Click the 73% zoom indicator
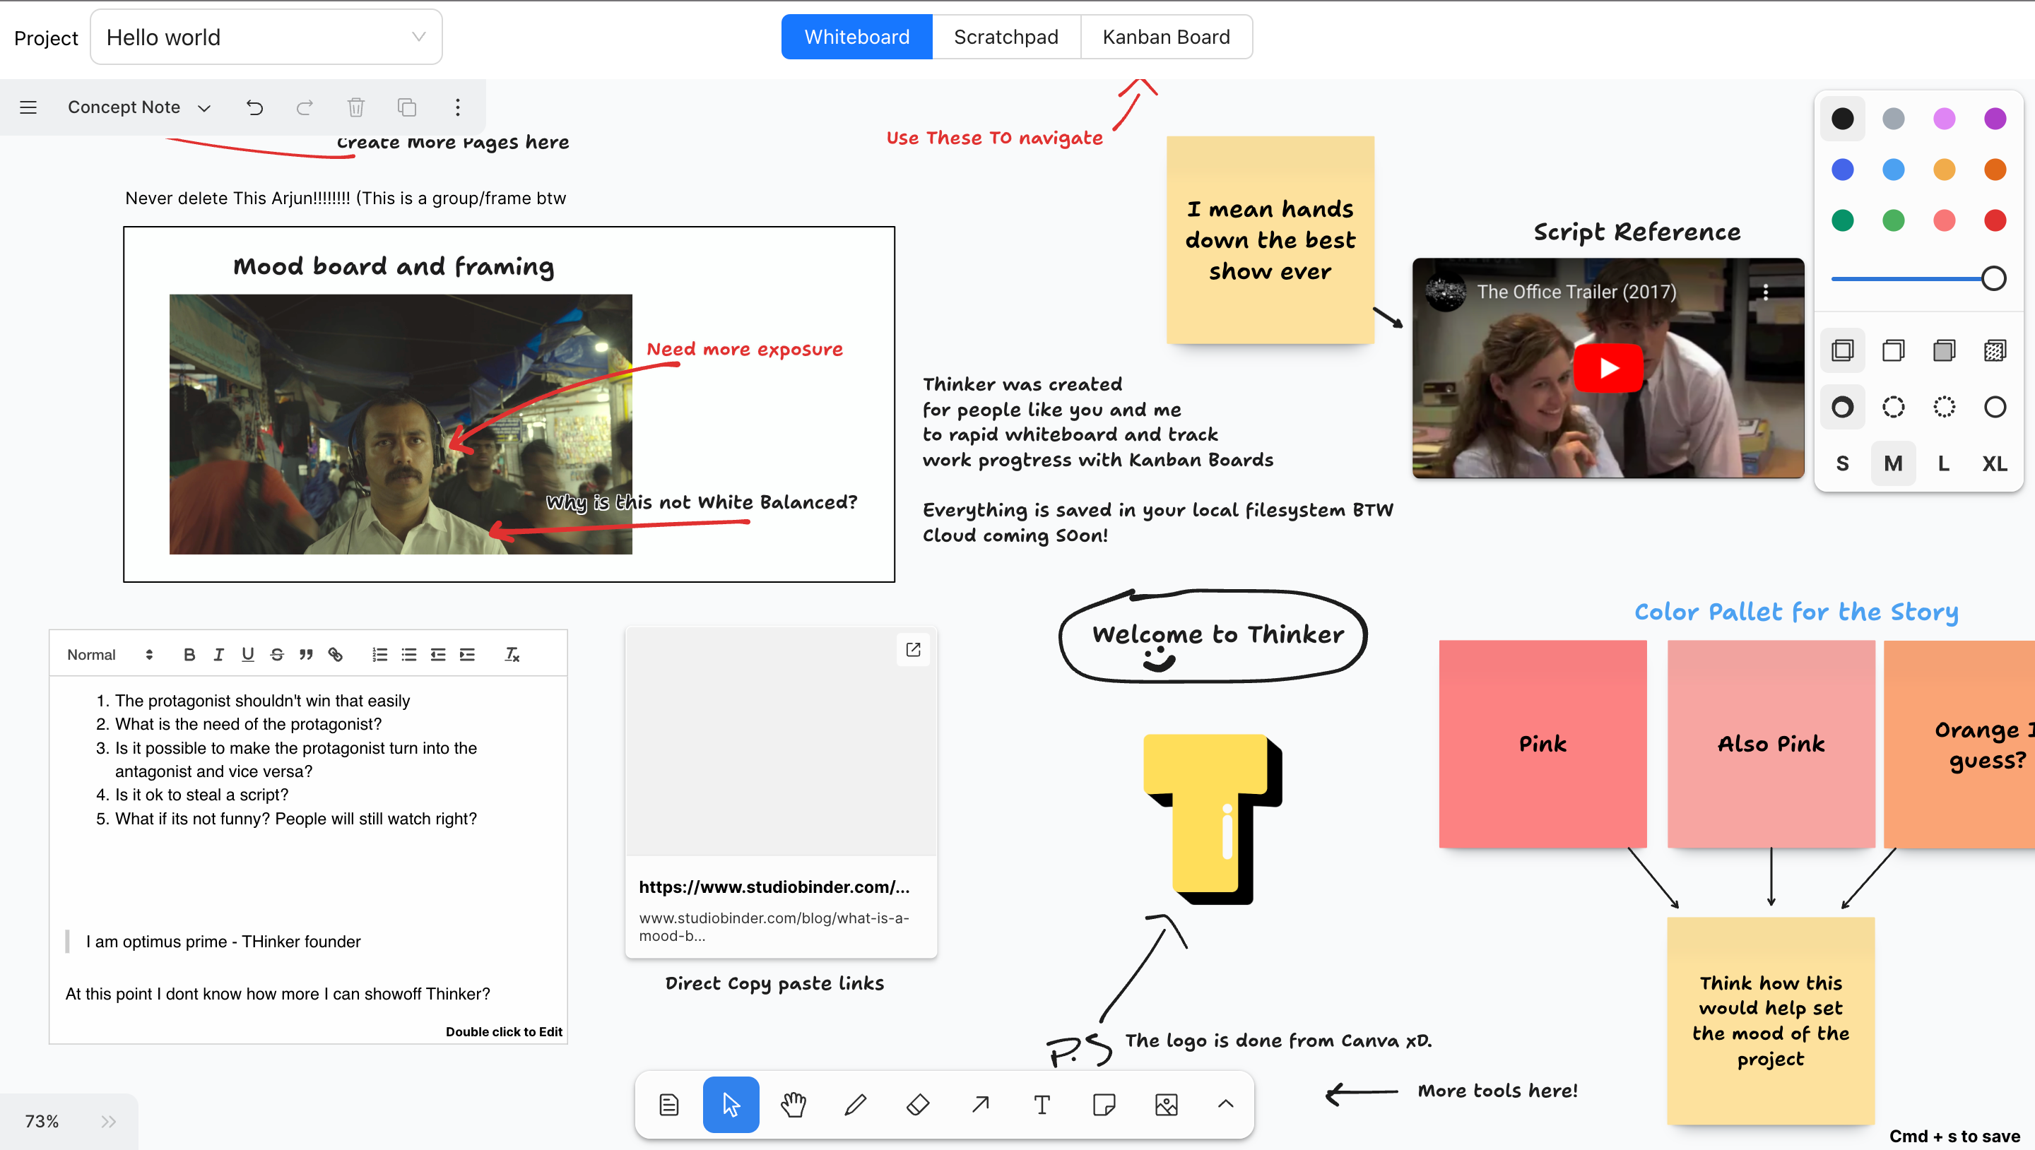The height and width of the screenshot is (1150, 2035). (42, 1121)
